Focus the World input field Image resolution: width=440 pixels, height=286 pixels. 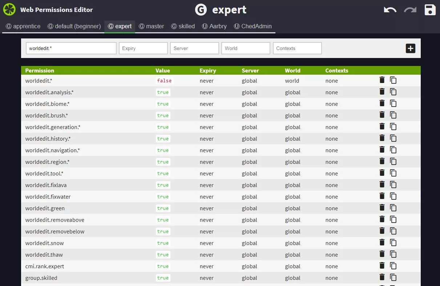pyautogui.click(x=246, y=48)
